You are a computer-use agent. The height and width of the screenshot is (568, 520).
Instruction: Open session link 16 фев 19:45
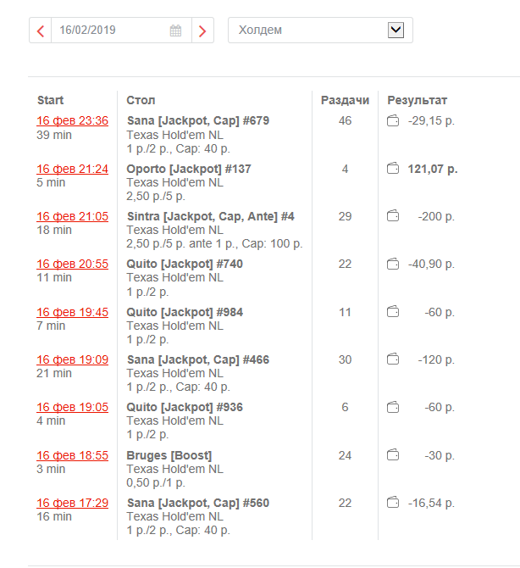[72, 312]
